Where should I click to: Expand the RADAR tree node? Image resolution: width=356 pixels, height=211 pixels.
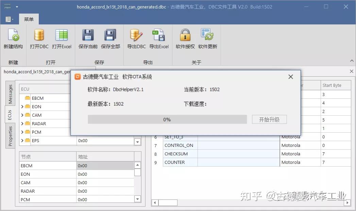pos(22,123)
